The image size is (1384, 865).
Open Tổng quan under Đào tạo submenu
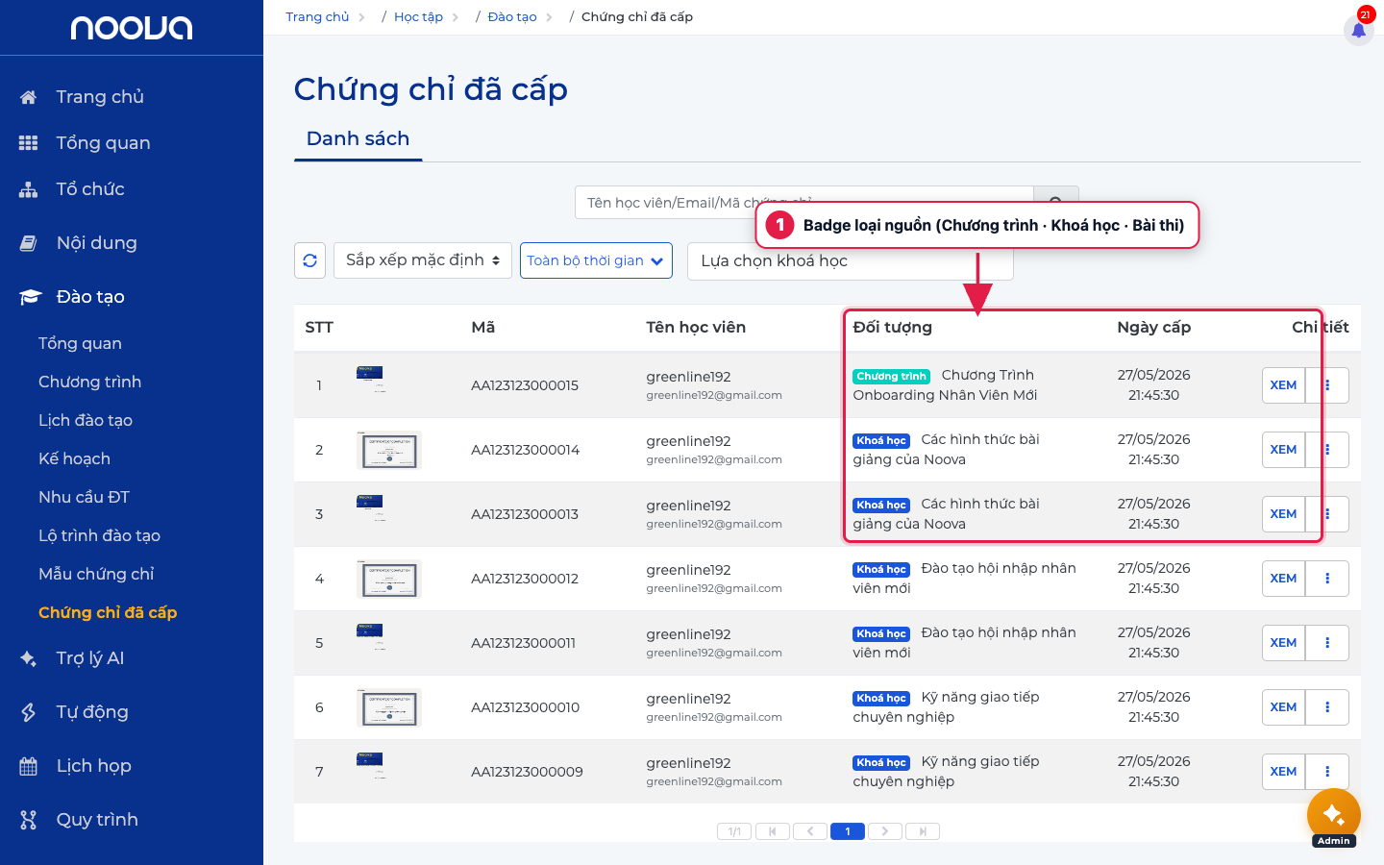pos(80,343)
